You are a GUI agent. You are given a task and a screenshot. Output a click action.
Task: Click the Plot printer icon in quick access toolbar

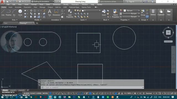coord(20,2)
